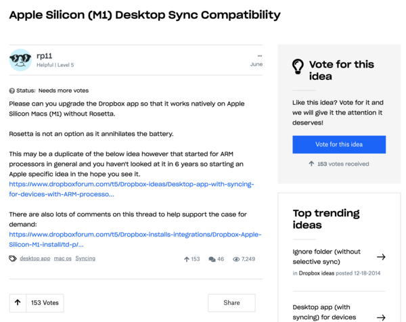Click the status question mark icon
This screenshot has height=322, width=406.
pos(12,91)
